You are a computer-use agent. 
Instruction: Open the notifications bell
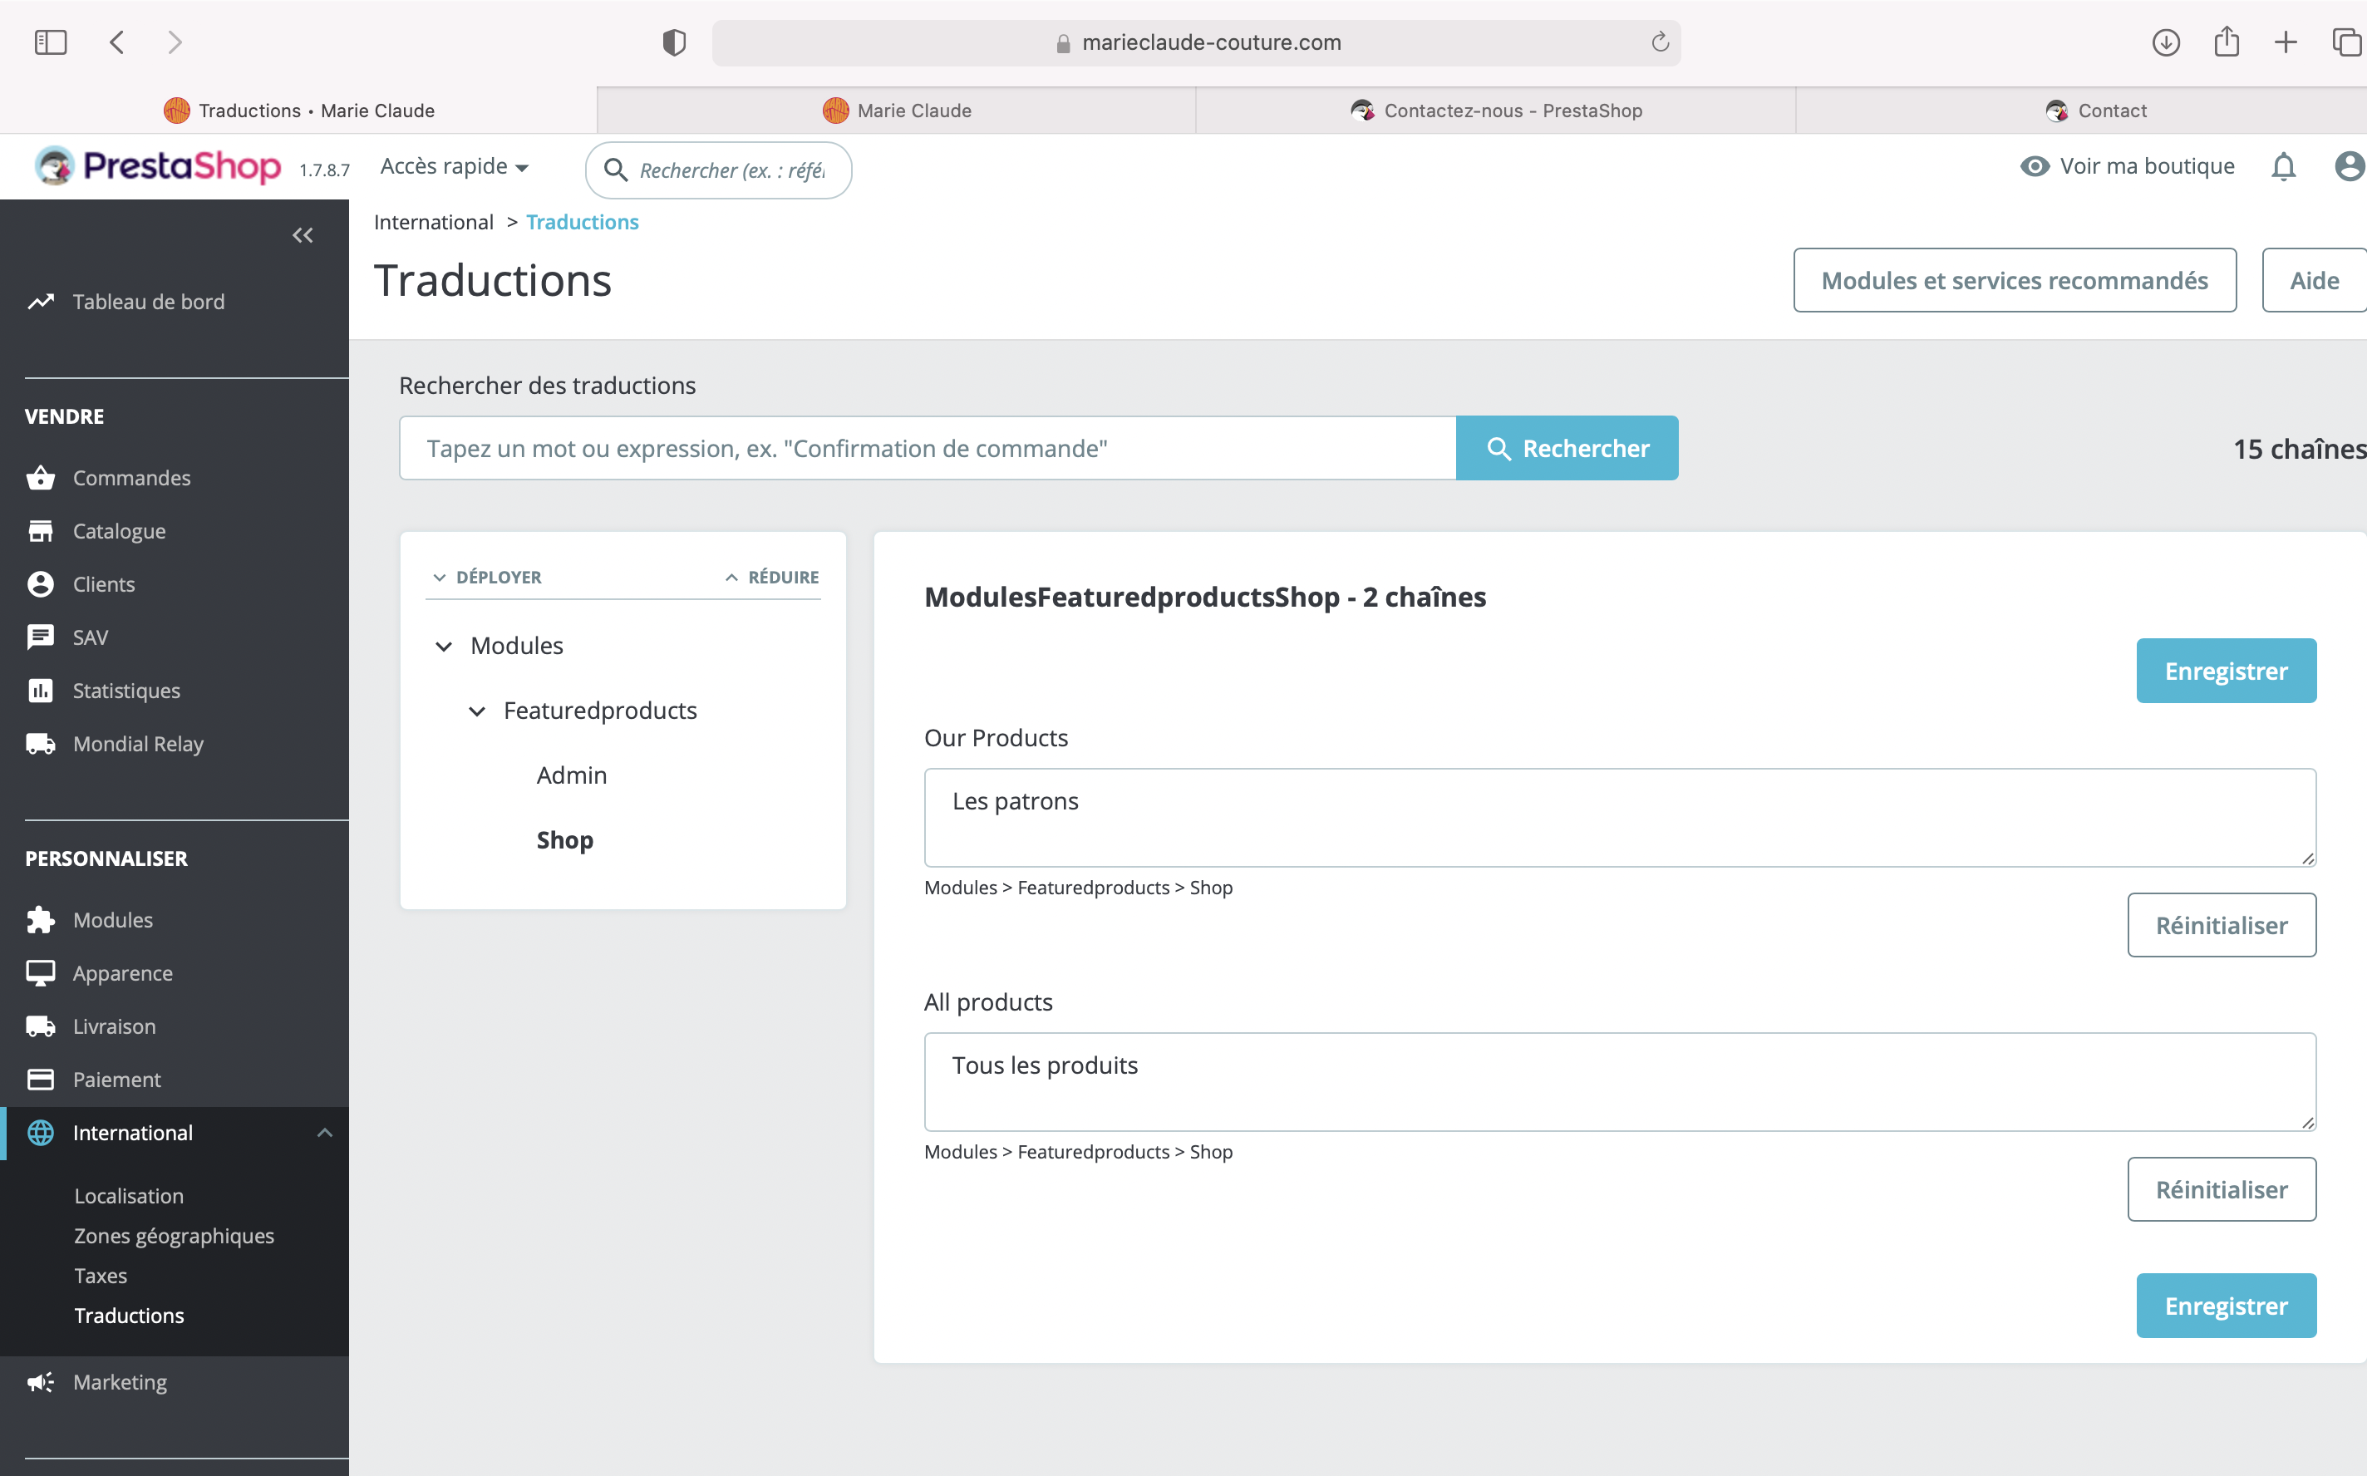2283,167
